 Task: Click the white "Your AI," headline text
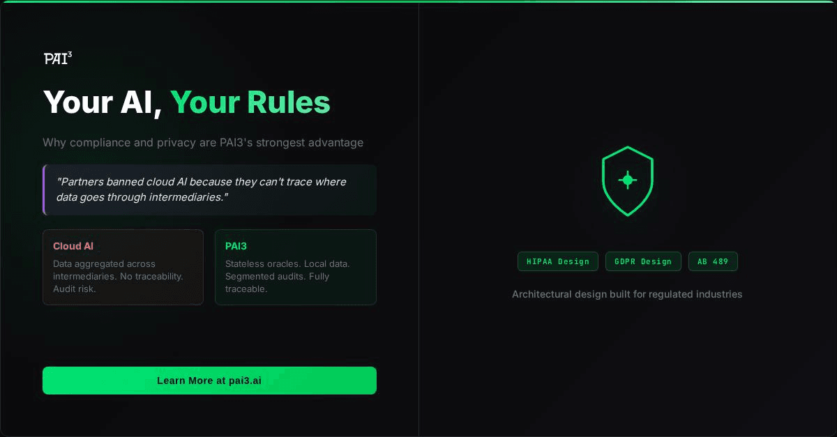(x=103, y=102)
